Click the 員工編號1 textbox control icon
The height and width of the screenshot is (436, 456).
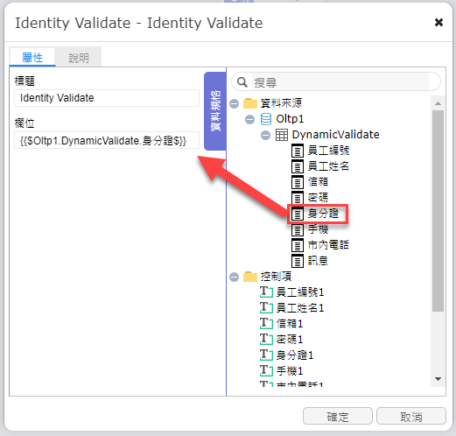coord(266,292)
